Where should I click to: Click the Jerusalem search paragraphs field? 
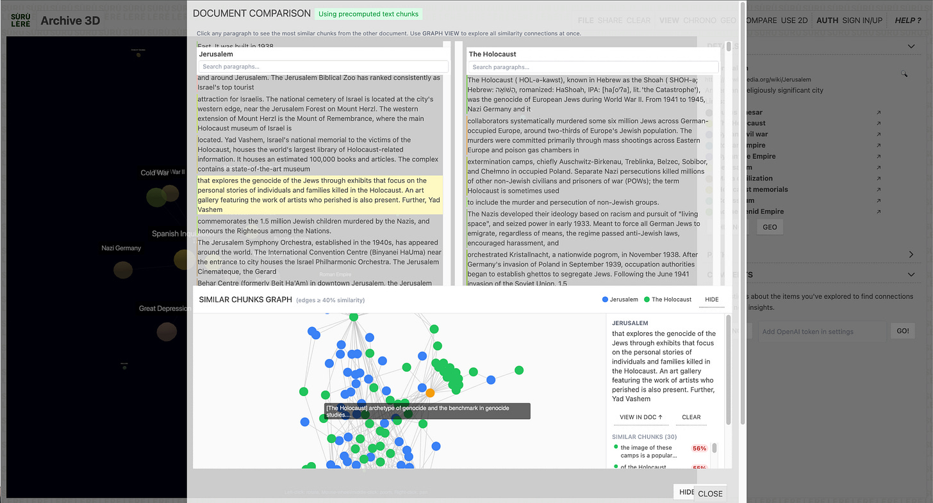tap(323, 67)
